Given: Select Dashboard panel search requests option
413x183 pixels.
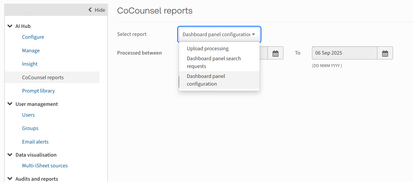Looking at the screenshot, I should click(x=214, y=62).
